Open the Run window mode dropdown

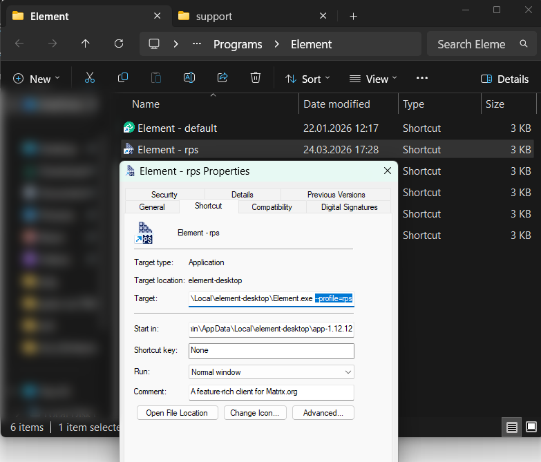pos(272,372)
